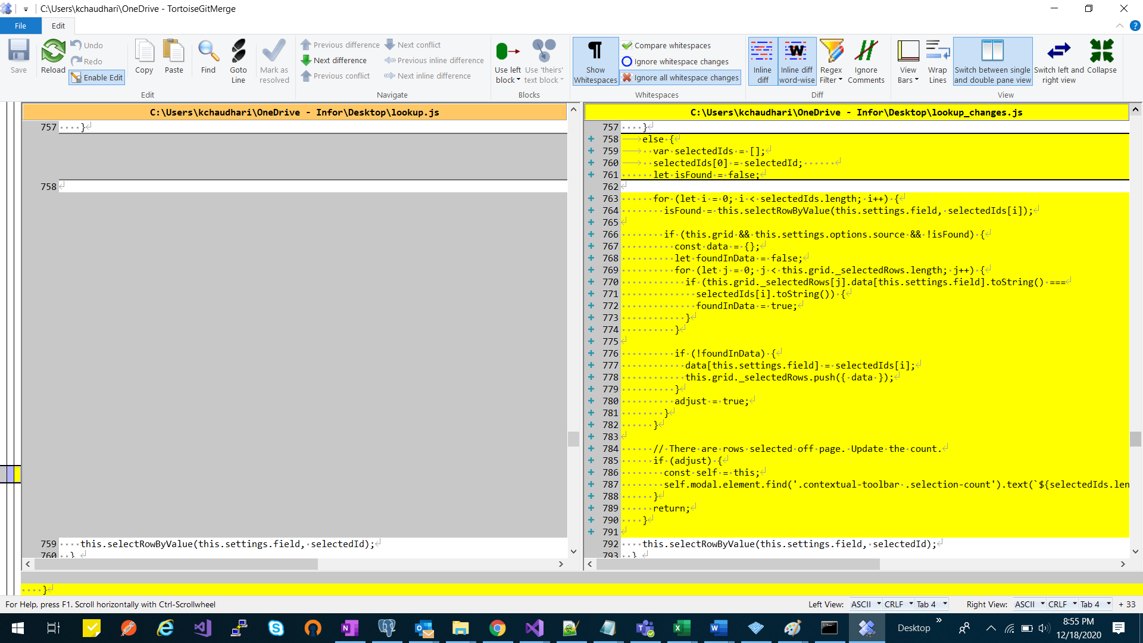1143x643 pixels.
Task: Toggle Inline diff word-wise
Action: tap(797, 61)
